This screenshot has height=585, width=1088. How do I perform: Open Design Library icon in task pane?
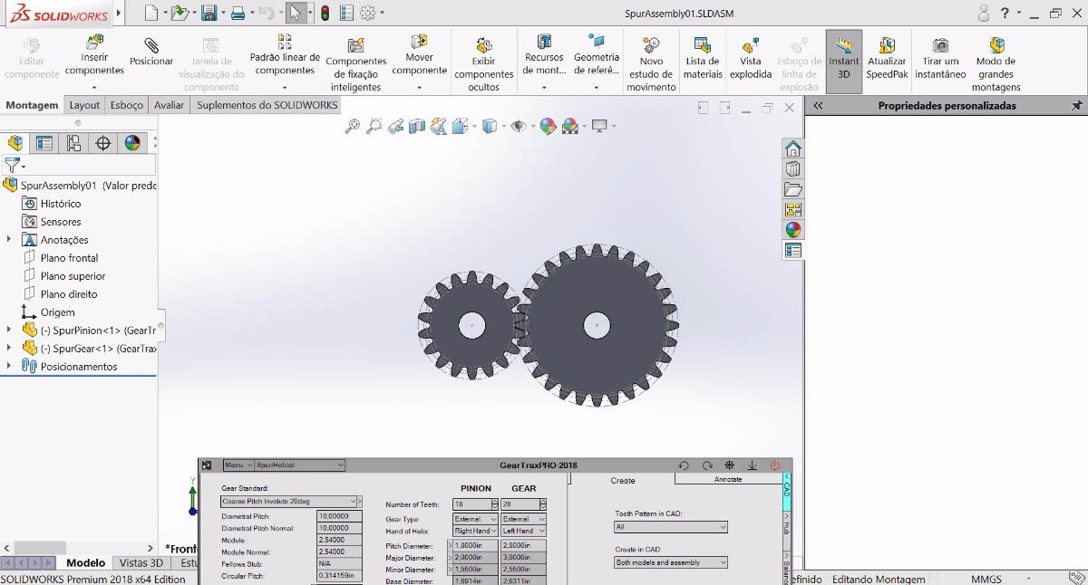(793, 169)
